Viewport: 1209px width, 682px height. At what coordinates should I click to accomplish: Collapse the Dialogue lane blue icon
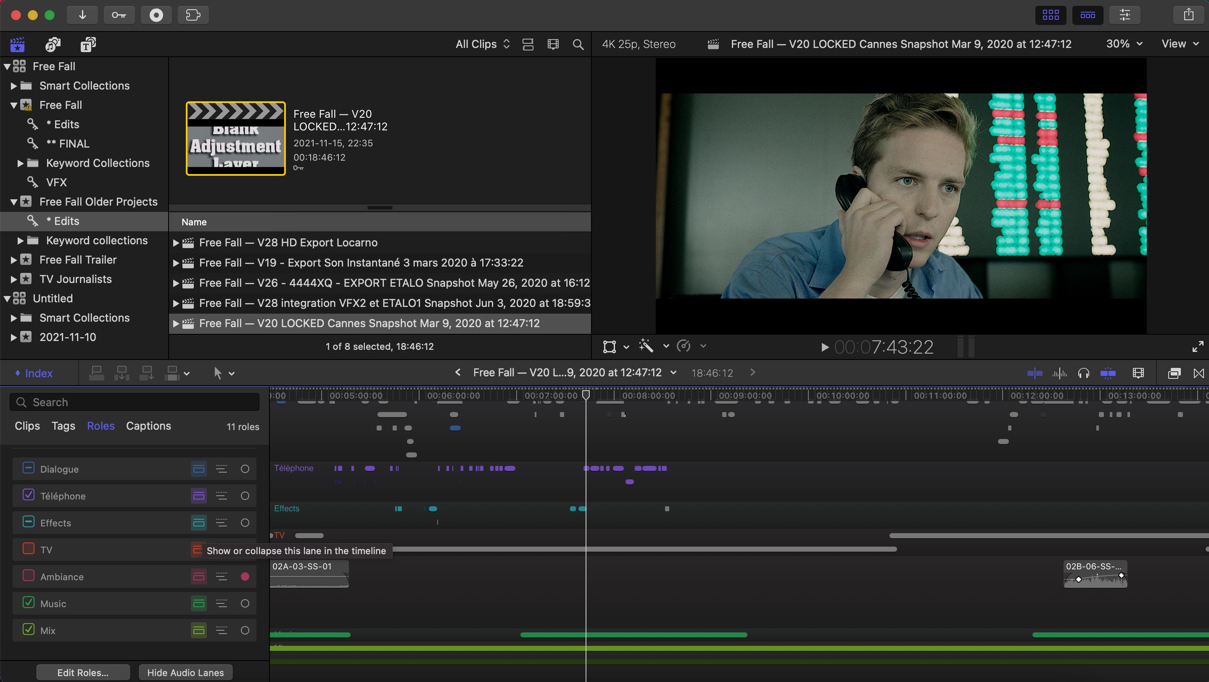tap(198, 469)
